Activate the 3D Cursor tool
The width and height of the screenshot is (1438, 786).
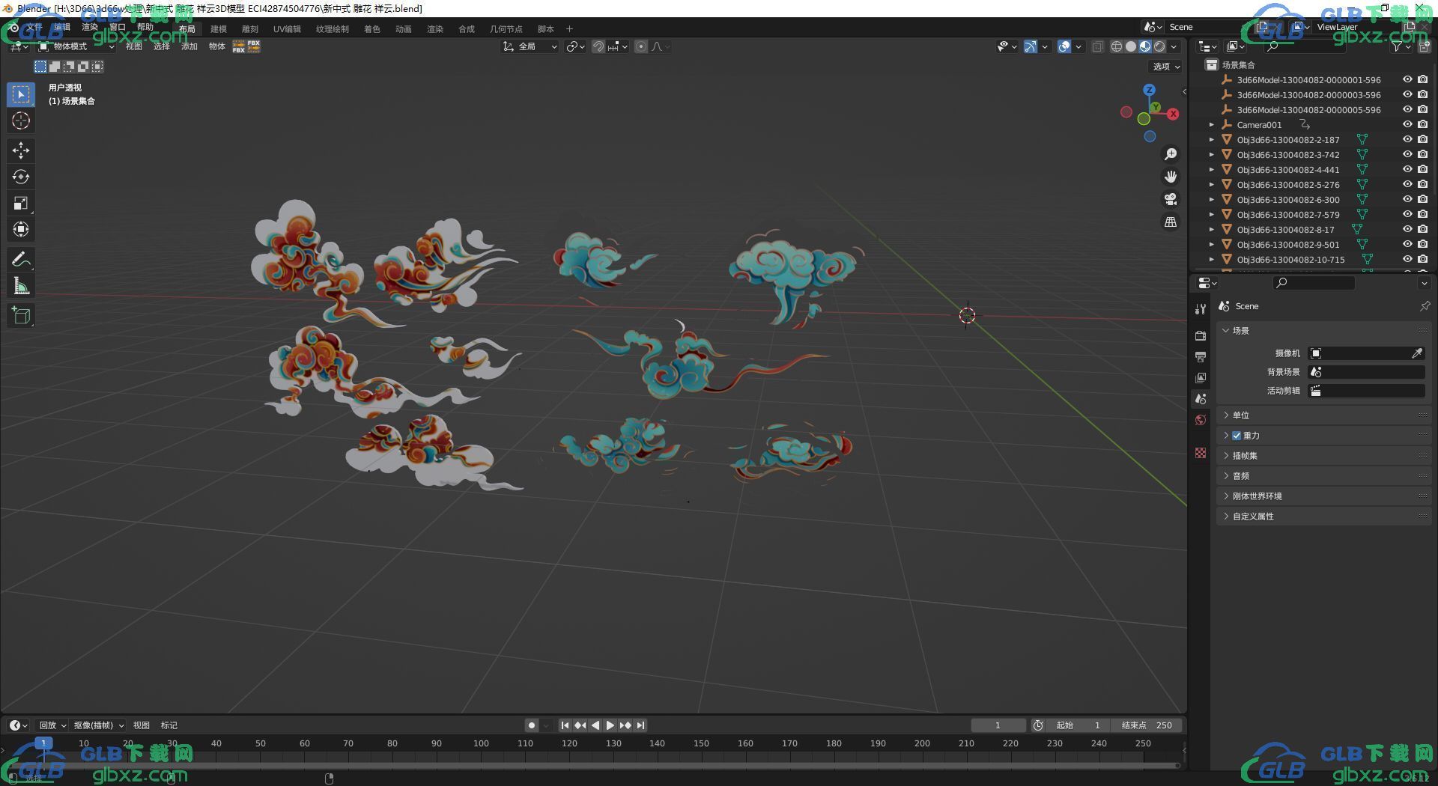point(21,121)
